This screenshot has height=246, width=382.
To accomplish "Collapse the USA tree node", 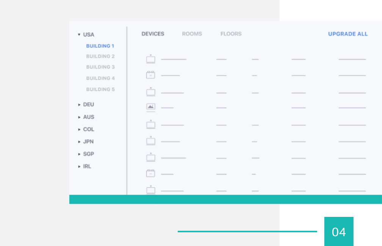I will 79,35.
